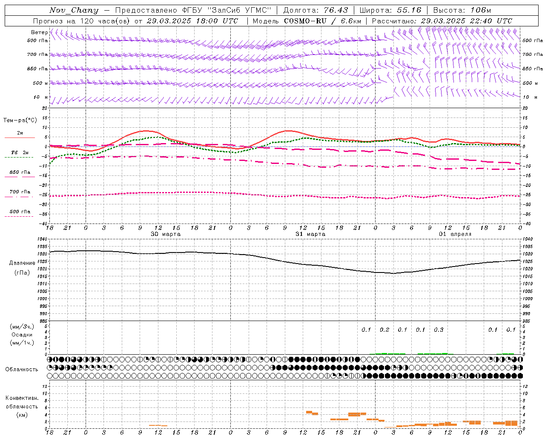
Task: Click the '0.3' precipitation amount value
Action: tap(439, 330)
